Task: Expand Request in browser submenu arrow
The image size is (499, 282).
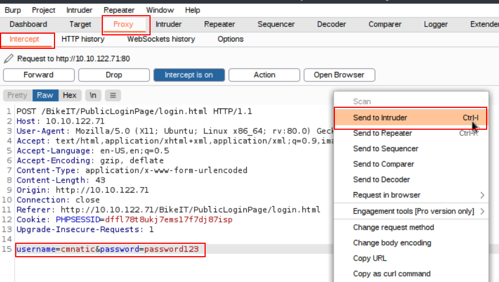Action: pos(483,195)
